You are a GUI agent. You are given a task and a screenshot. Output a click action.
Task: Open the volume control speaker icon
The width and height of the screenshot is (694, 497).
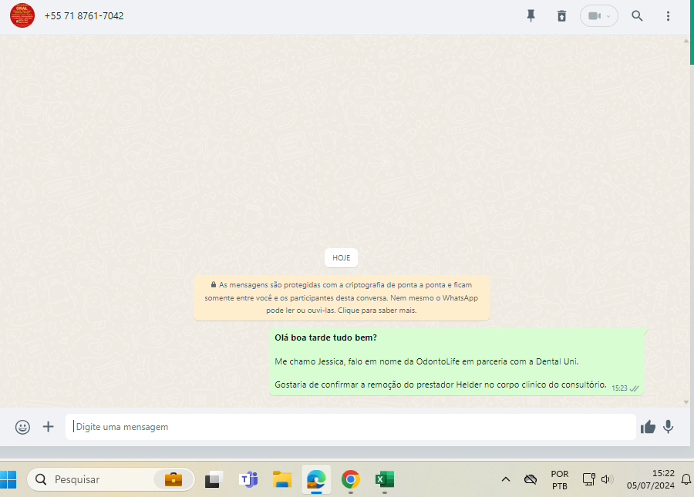[x=607, y=479]
